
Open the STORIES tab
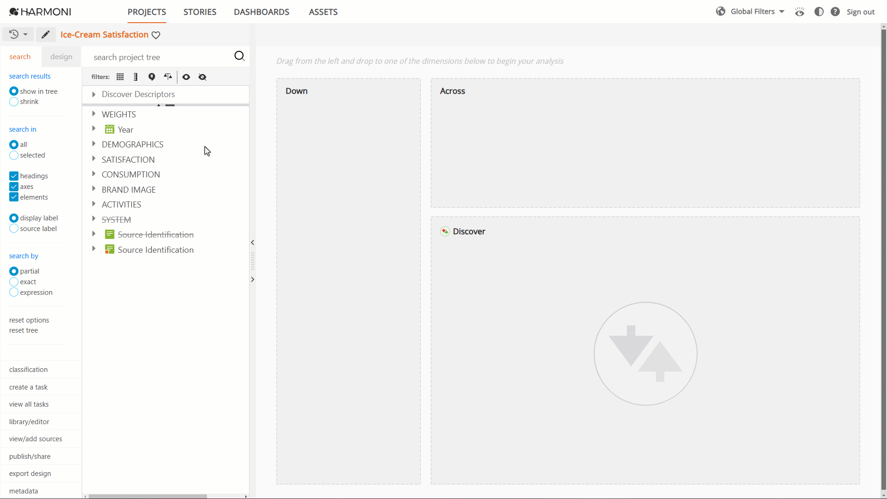(200, 12)
